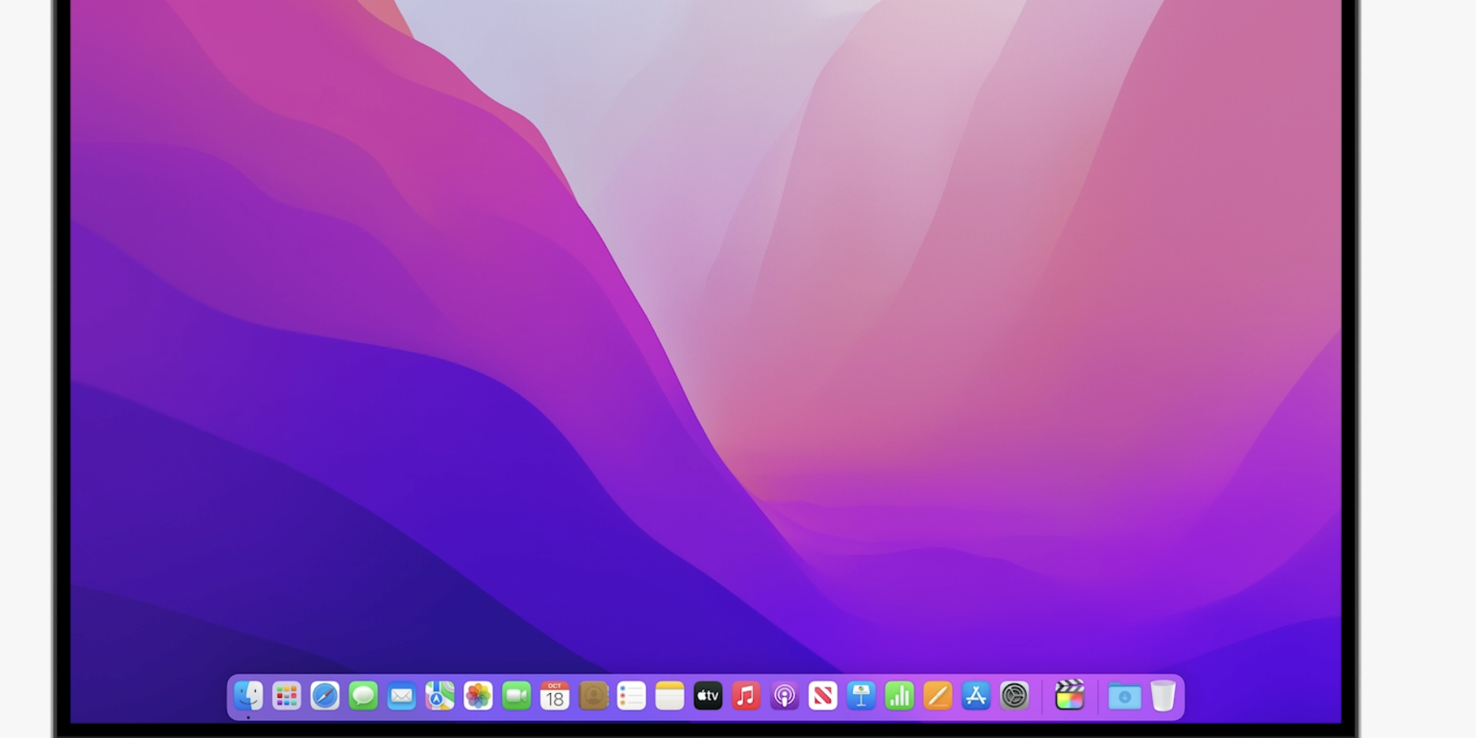Open the Mail app
The image size is (1476, 738).
click(401, 696)
